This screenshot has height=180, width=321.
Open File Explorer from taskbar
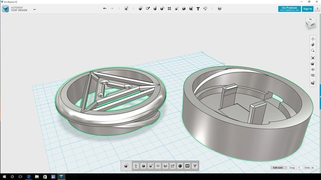pos(37,176)
